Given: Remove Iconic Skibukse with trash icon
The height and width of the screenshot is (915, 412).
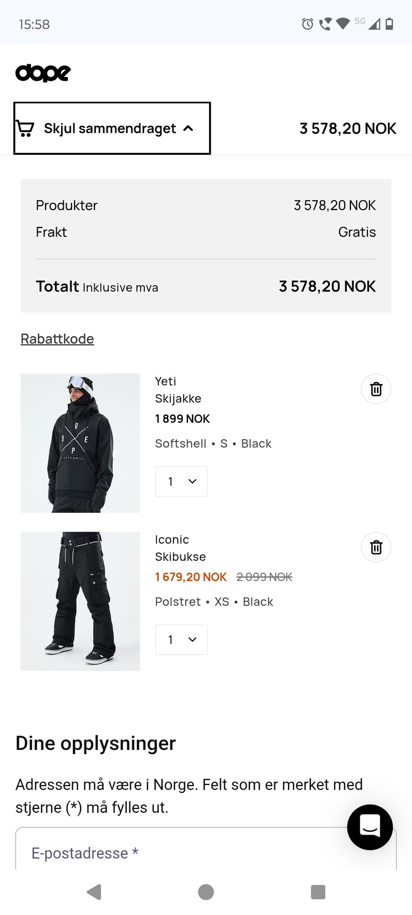Looking at the screenshot, I should click(x=376, y=547).
